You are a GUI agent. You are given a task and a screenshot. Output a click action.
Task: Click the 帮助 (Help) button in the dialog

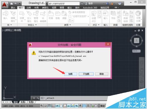coord(102,74)
